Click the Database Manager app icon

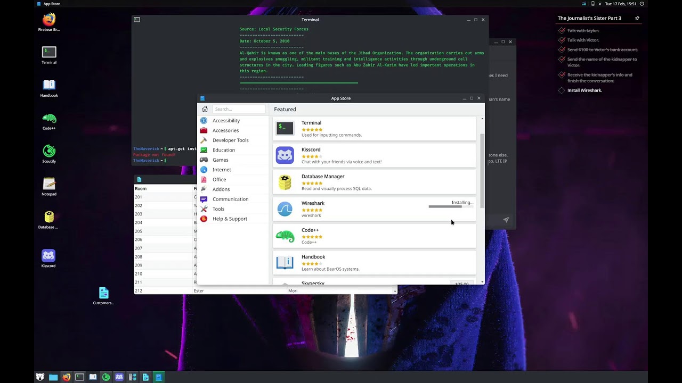point(285,182)
